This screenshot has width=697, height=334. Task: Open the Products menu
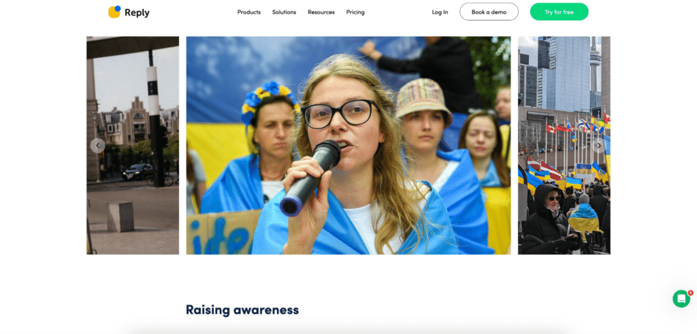249,12
